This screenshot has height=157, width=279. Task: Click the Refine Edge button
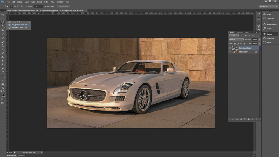tap(64, 6)
